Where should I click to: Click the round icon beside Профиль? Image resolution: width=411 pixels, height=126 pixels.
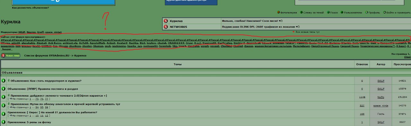coord(366,12)
